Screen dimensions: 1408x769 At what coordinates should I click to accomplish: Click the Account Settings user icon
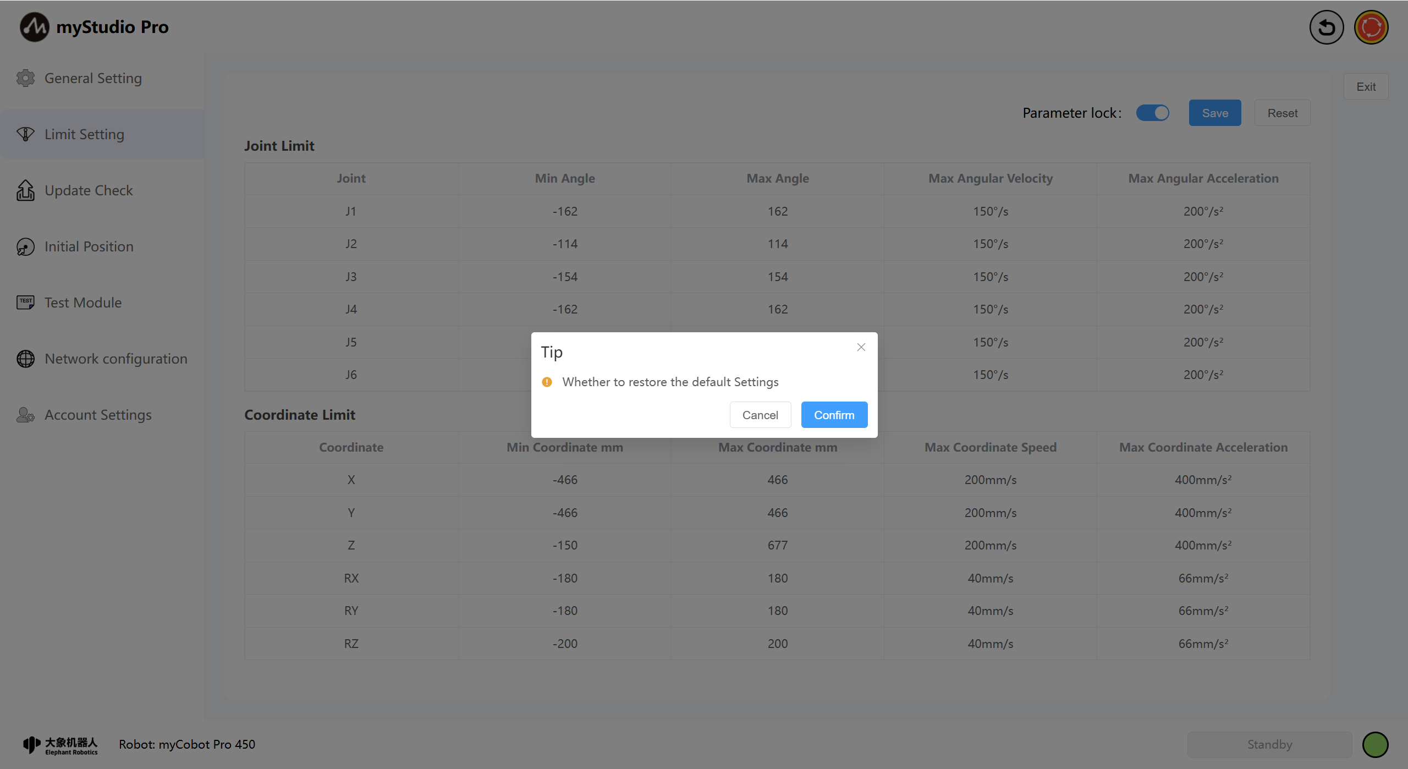coord(25,415)
